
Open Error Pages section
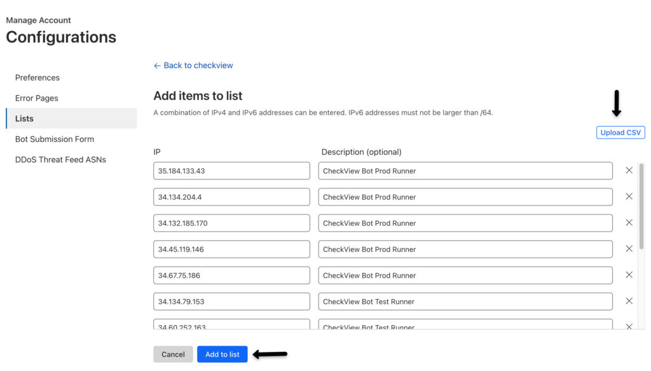(37, 98)
